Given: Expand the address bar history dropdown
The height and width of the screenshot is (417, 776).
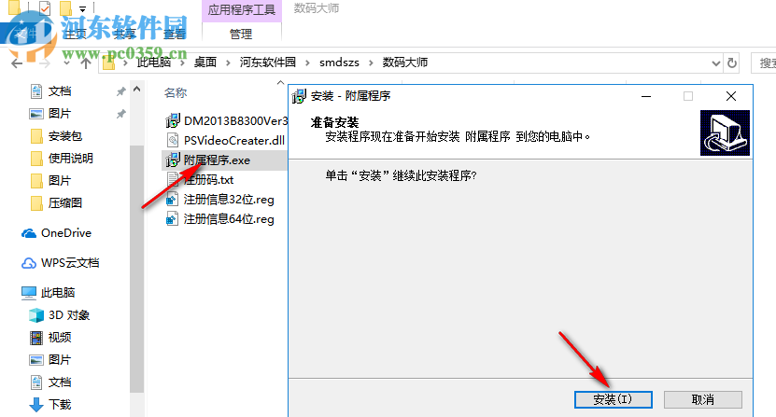Looking at the screenshot, I should click(x=715, y=63).
